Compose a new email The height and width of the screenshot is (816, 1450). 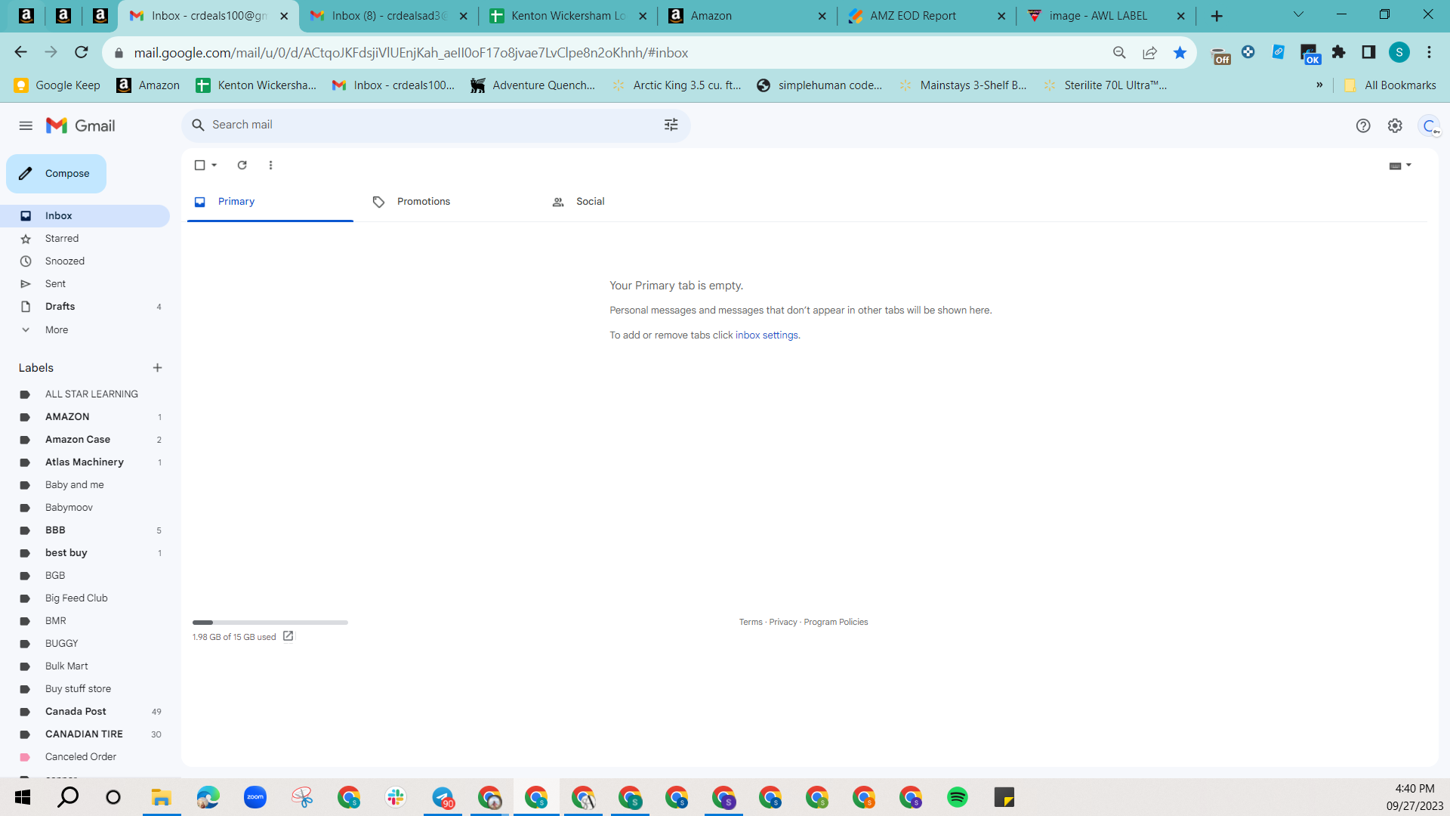(x=57, y=173)
